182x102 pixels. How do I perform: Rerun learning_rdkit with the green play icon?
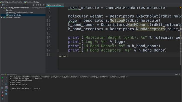pyautogui.click(x=2, y=78)
